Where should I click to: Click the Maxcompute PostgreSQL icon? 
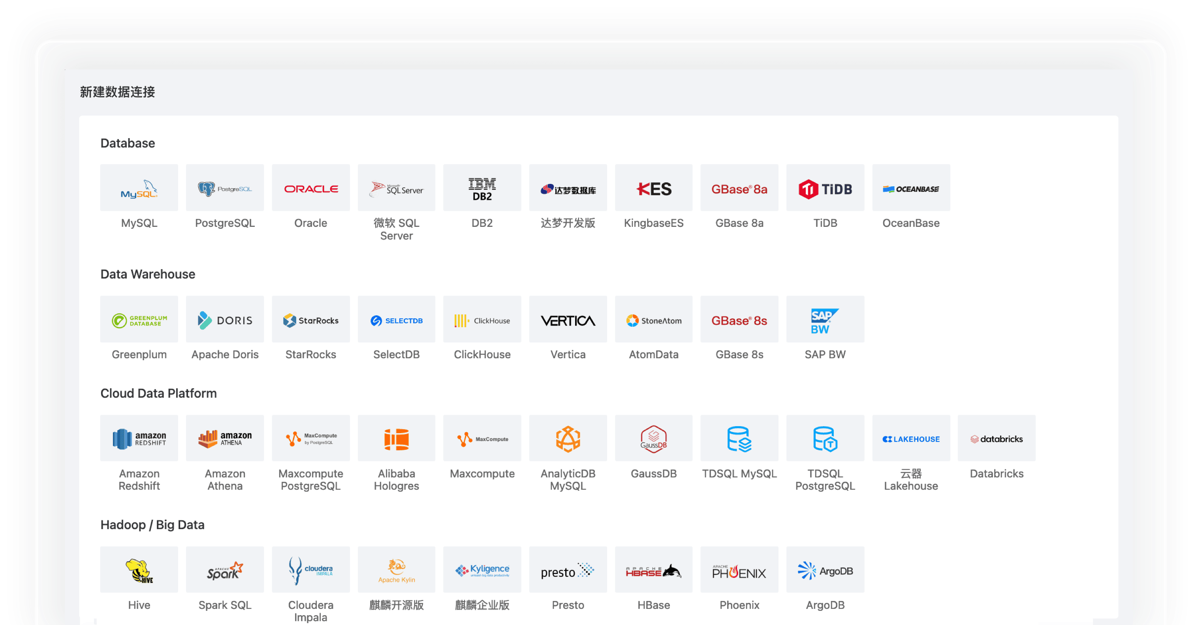pos(310,438)
